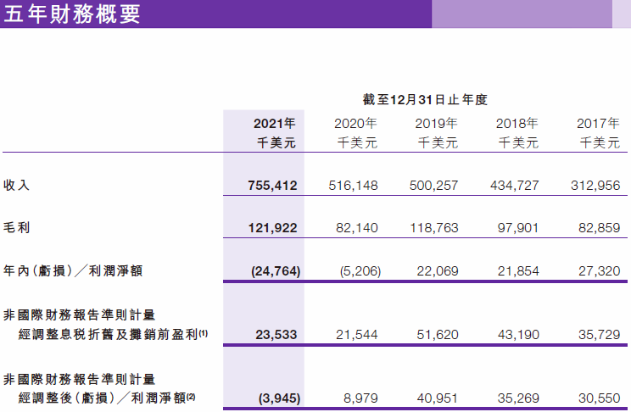Click the 年內(虧損)/利潤淨額 row label

(x=73, y=270)
